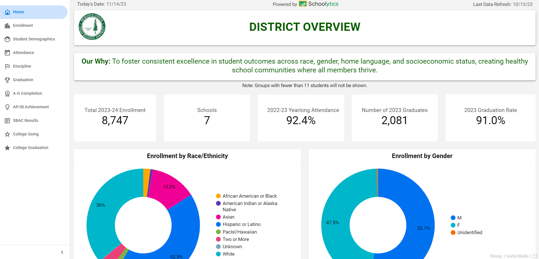
Task: Click the A-G Completion ribbon icon
Action: pos(7,94)
